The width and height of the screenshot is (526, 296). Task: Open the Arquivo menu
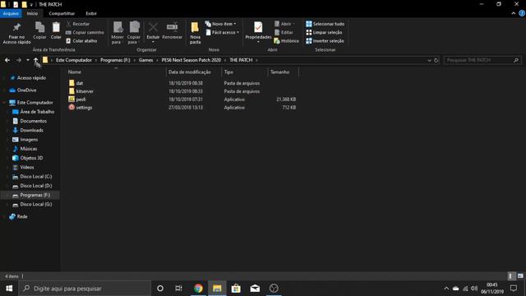click(11, 13)
